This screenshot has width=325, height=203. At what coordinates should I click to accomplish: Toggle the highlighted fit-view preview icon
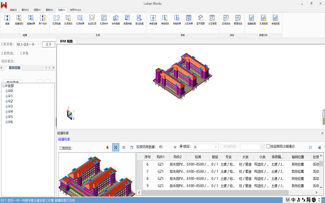coord(116,147)
